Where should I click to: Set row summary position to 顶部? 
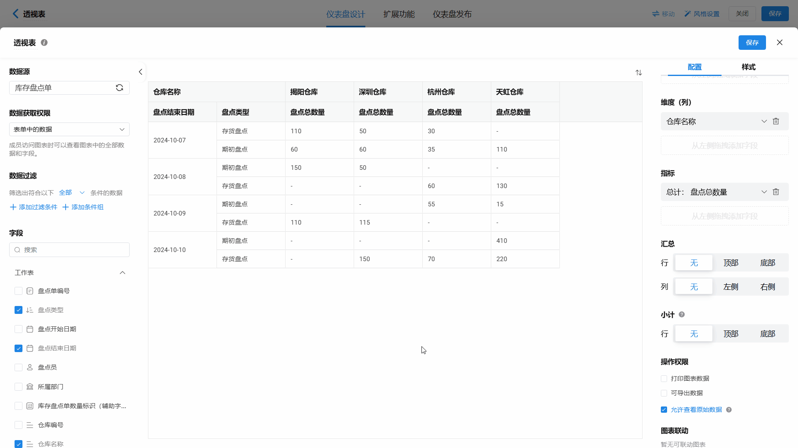[730, 263]
